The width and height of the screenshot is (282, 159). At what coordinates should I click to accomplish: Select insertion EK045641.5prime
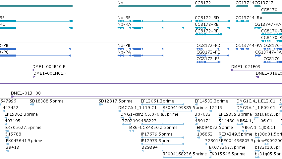coord(24,141)
